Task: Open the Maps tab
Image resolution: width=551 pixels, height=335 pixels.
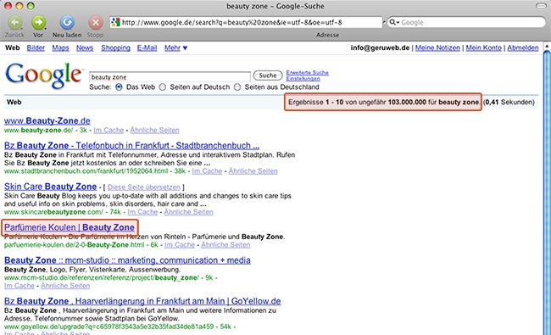Action: click(60, 47)
